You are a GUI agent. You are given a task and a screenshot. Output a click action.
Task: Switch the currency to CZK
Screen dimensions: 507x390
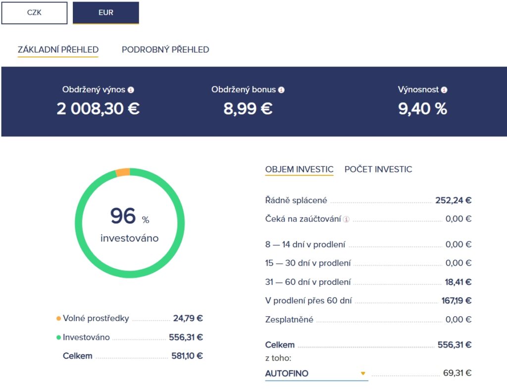35,13
